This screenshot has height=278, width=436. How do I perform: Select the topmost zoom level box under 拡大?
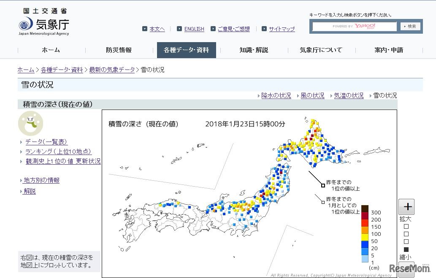coord(406,226)
